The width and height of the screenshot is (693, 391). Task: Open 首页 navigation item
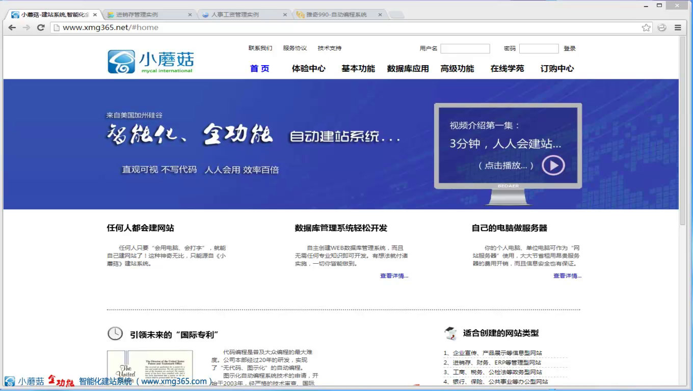pyautogui.click(x=260, y=69)
